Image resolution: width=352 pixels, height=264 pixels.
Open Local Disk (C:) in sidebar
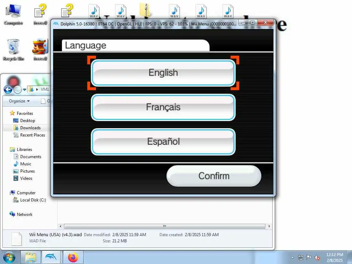click(x=30, y=200)
